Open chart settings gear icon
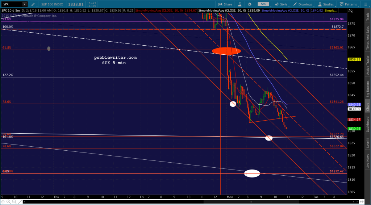Screen dimensions: 371x205 coord(250,4)
